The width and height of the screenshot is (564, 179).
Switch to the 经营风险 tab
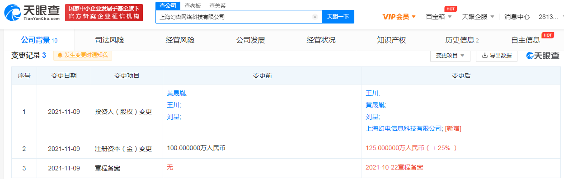(180, 40)
